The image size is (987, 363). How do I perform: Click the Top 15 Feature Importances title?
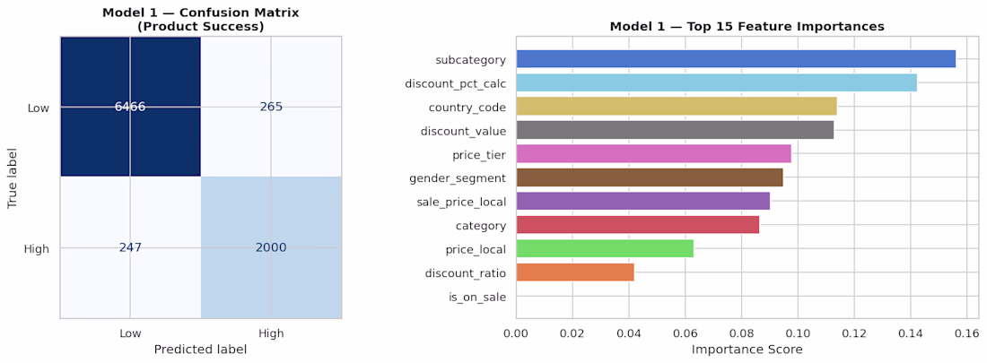coord(747,27)
